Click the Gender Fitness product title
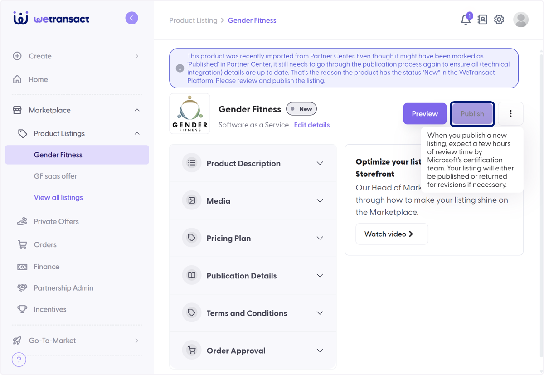 coord(250,109)
